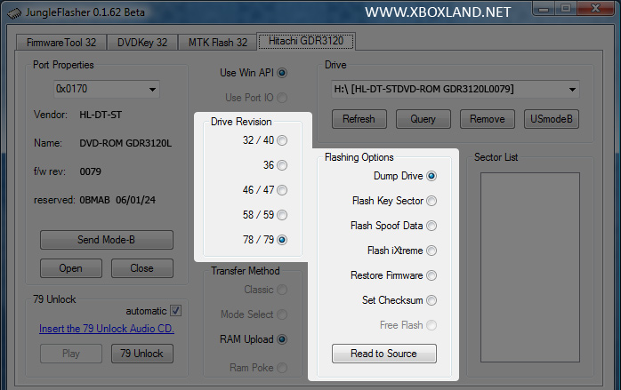Go to the MTK Flash 32 tab
Image resolution: width=621 pixels, height=390 pixels.
coord(217,43)
